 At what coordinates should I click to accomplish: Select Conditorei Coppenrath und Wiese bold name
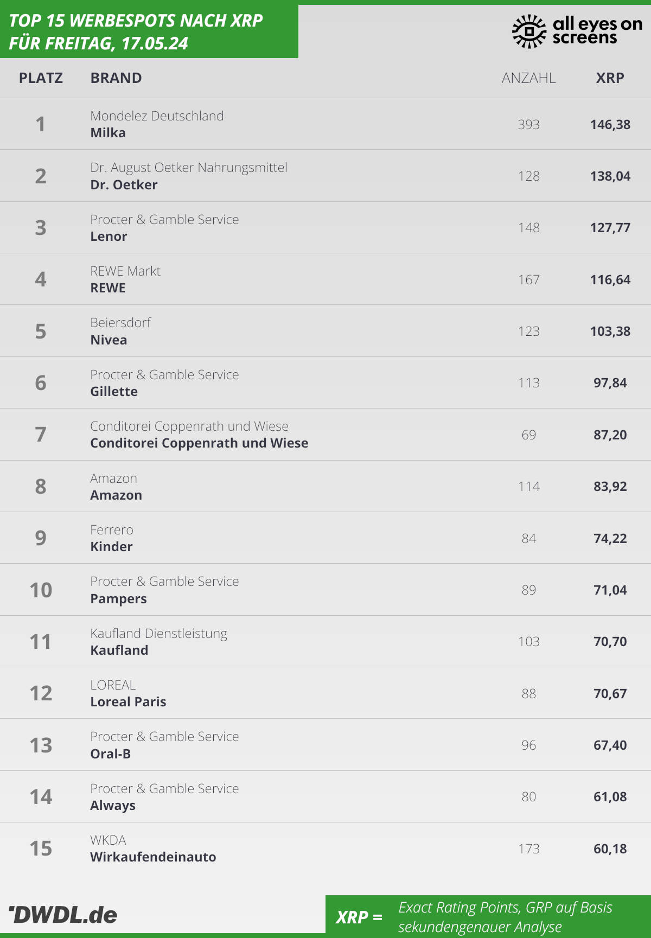(x=199, y=443)
